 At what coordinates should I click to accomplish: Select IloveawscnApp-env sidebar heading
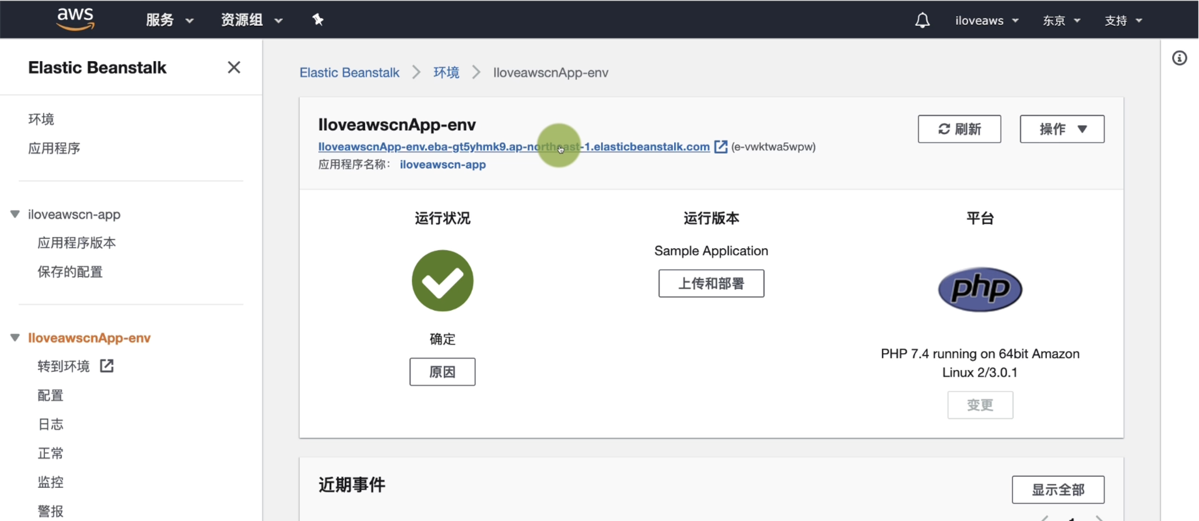89,338
